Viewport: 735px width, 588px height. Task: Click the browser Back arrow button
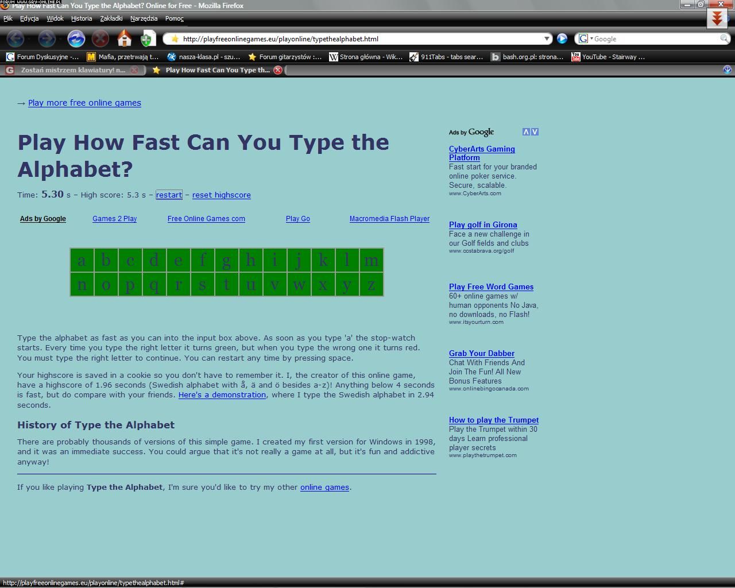click(x=16, y=38)
